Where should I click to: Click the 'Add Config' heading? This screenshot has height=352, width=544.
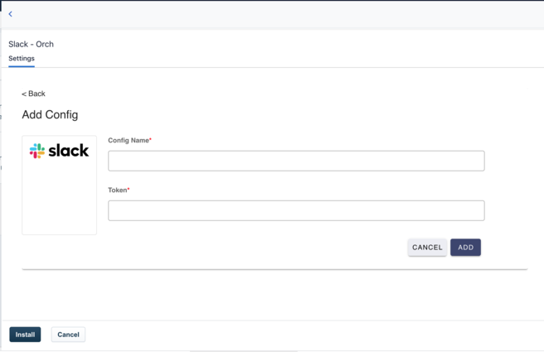pyautogui.click(x=50, y=114)
